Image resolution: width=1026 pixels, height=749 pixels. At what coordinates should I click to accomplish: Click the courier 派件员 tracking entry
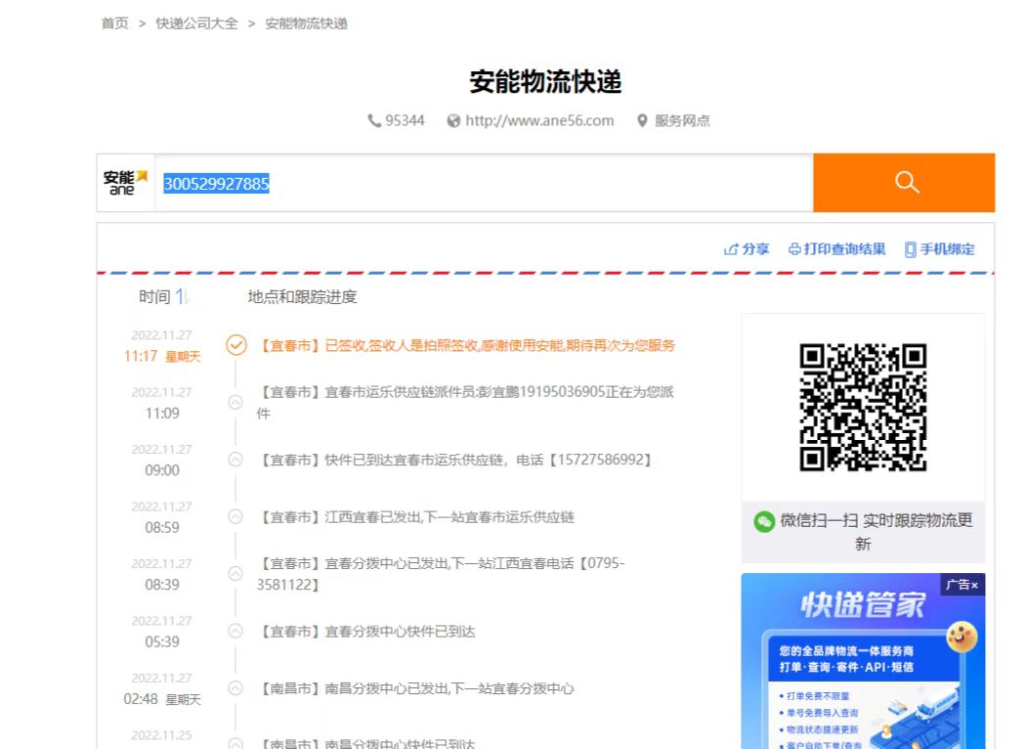[x=465, y=403]
